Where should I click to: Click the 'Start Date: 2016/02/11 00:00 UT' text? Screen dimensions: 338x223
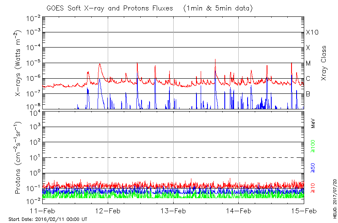pos(48,219)
